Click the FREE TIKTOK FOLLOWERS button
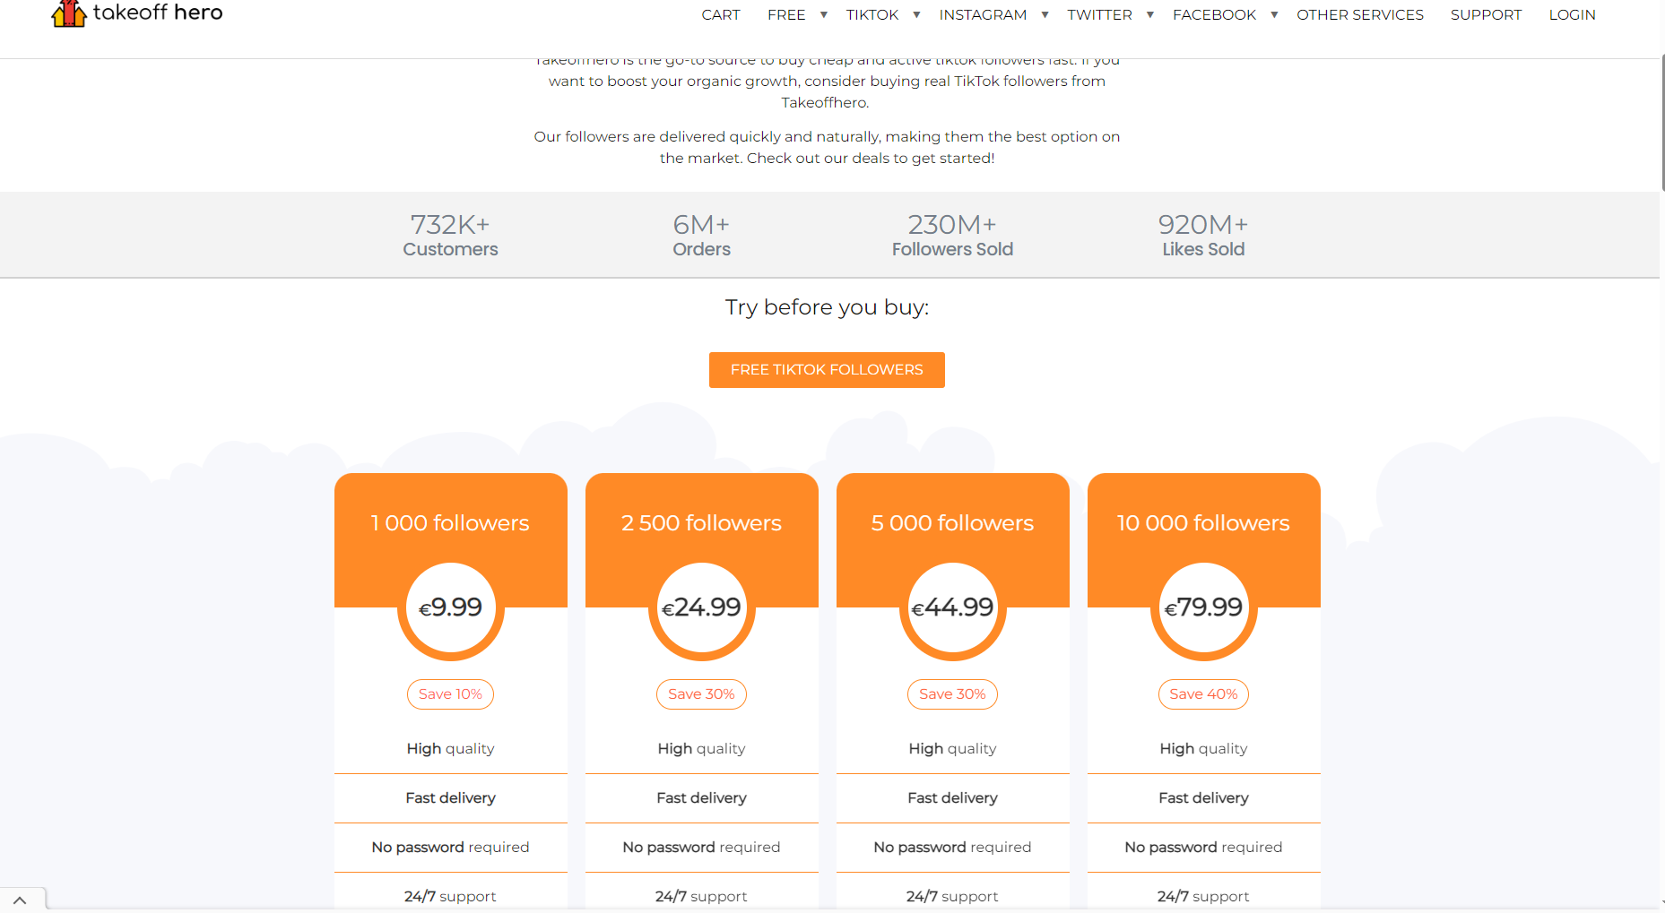The image size is (1665, 913). pos(827,370)
